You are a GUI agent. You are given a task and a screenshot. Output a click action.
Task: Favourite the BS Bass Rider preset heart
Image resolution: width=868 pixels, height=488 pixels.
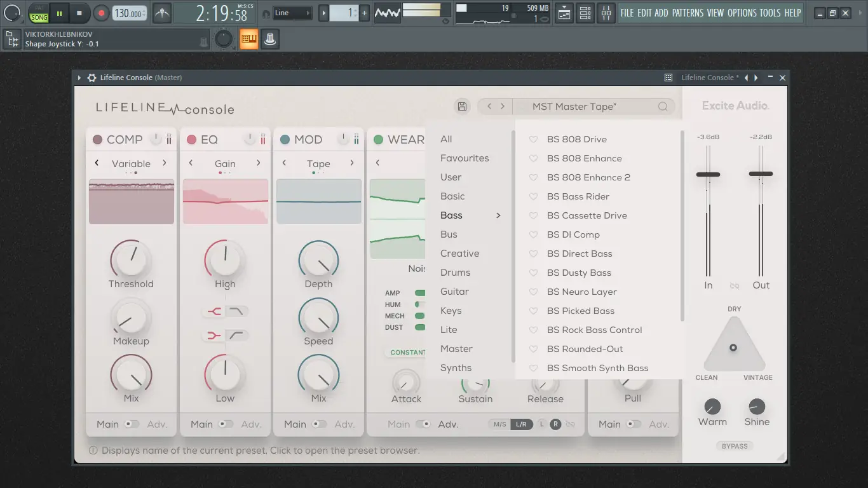tap(534, 196)
